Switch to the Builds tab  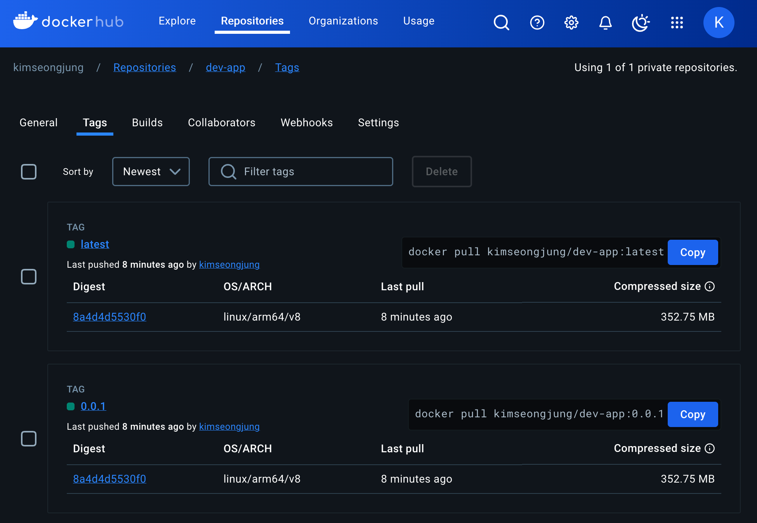pos(148,123)
